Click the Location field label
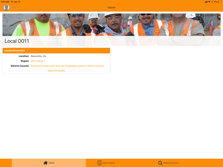 tap(24, 56)
